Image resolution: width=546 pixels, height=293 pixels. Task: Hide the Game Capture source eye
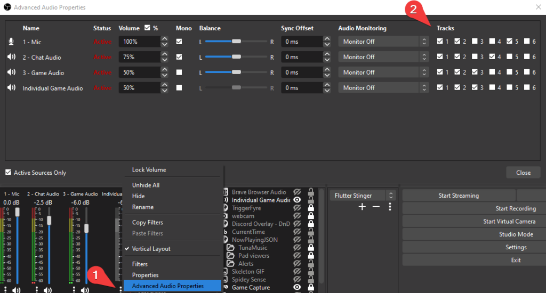297,288
